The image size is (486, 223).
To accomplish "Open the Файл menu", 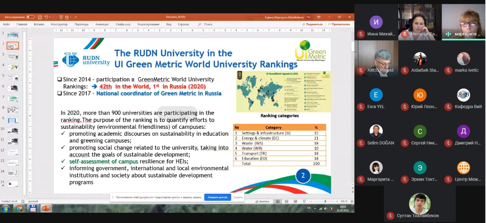I will click(x=6, y=24).
